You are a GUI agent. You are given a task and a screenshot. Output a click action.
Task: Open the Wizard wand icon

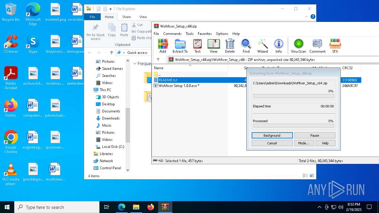[262, 46]
